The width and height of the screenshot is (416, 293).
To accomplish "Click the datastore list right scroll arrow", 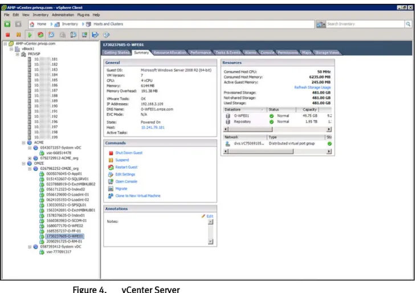I will (329, 129).
